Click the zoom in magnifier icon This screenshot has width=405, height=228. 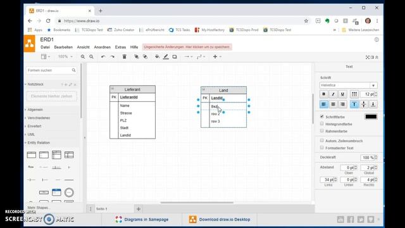(83, 56)
